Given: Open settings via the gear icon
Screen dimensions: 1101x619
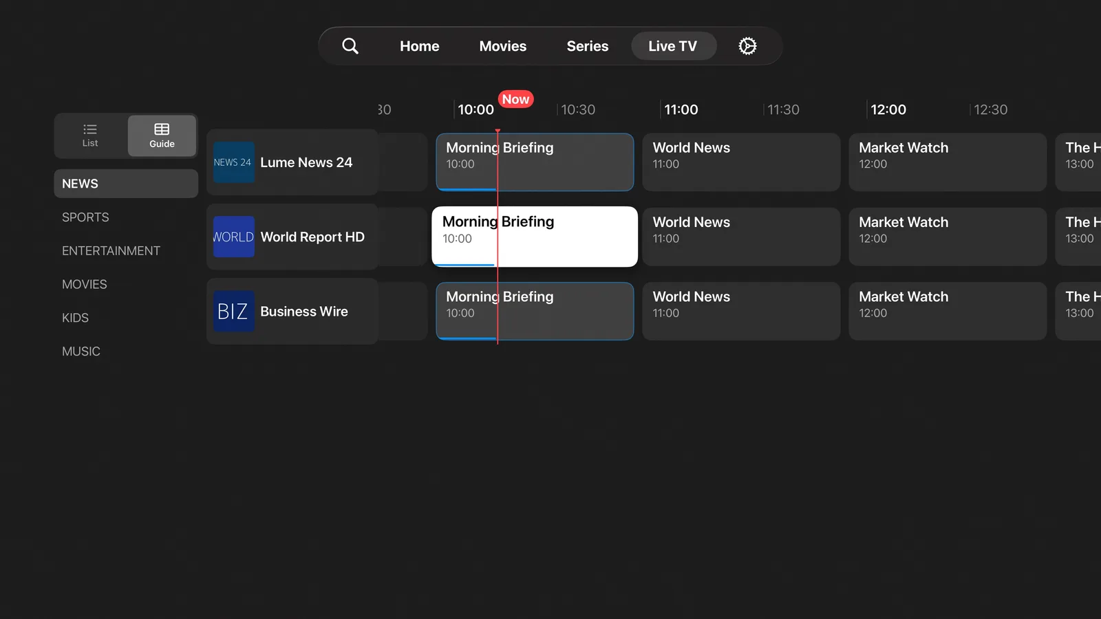Looking at the screenshot, I should click(x=747, y=46).
